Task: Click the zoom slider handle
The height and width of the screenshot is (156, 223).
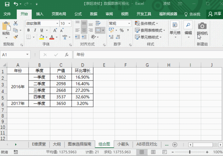Action: 190,152
